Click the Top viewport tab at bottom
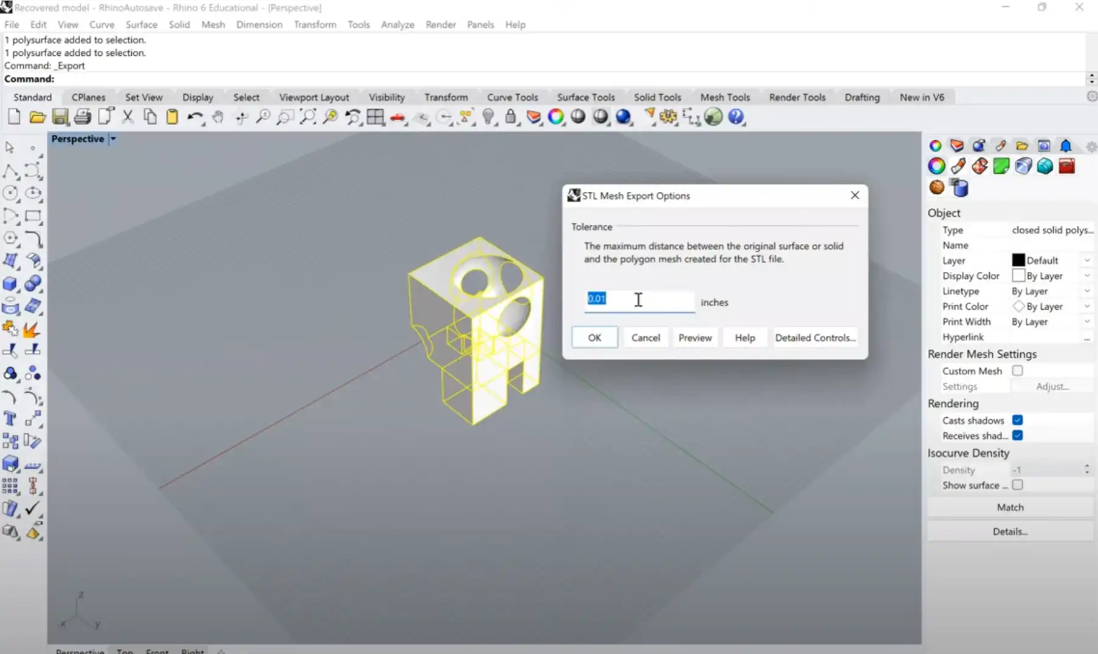Image resolution: width=1098 pixels, height=654 pixels. [x=125, y=650]
